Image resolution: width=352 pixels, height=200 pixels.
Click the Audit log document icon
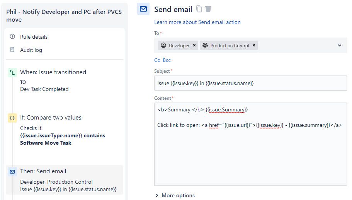pos(12,50)
